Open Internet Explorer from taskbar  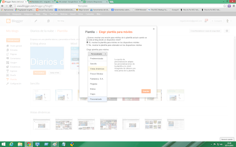coord(11,144)
